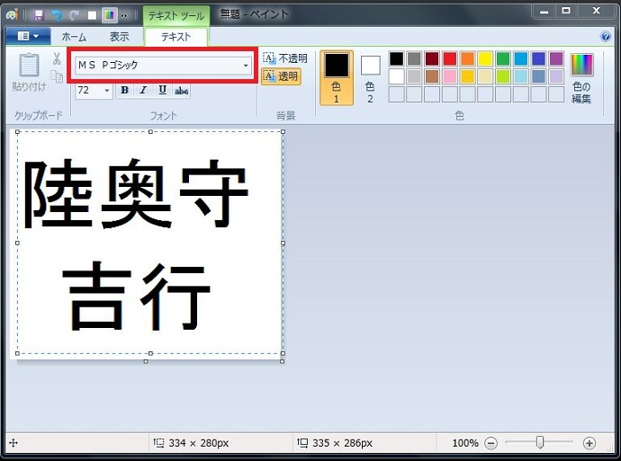Click the cursor position cross icon in status bar
621x461 pixels.
(x=13, y=443)
